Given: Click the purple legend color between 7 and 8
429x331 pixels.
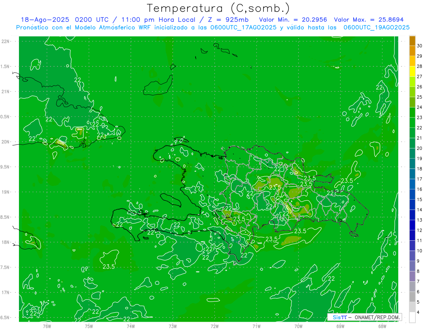Looking at the screenshot, I should (412, 276).
